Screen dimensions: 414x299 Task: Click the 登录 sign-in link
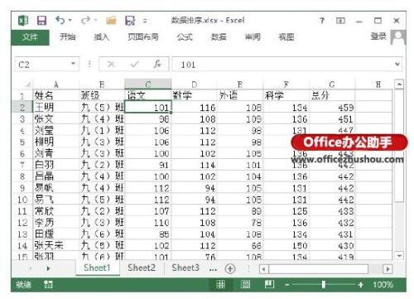(378, 36)
